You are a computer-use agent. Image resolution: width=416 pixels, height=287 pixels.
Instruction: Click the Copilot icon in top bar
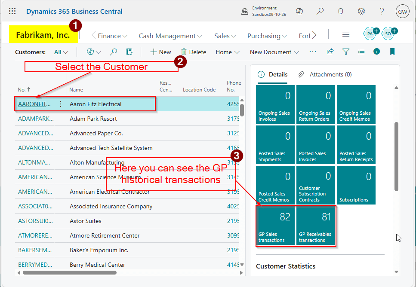300,12
